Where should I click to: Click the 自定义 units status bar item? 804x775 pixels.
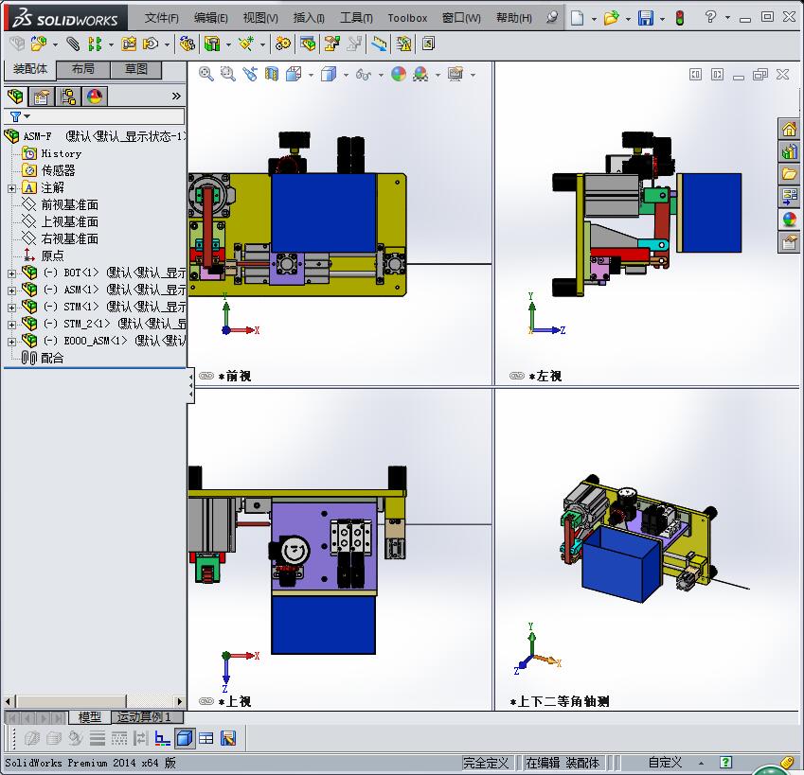[665, 763]
